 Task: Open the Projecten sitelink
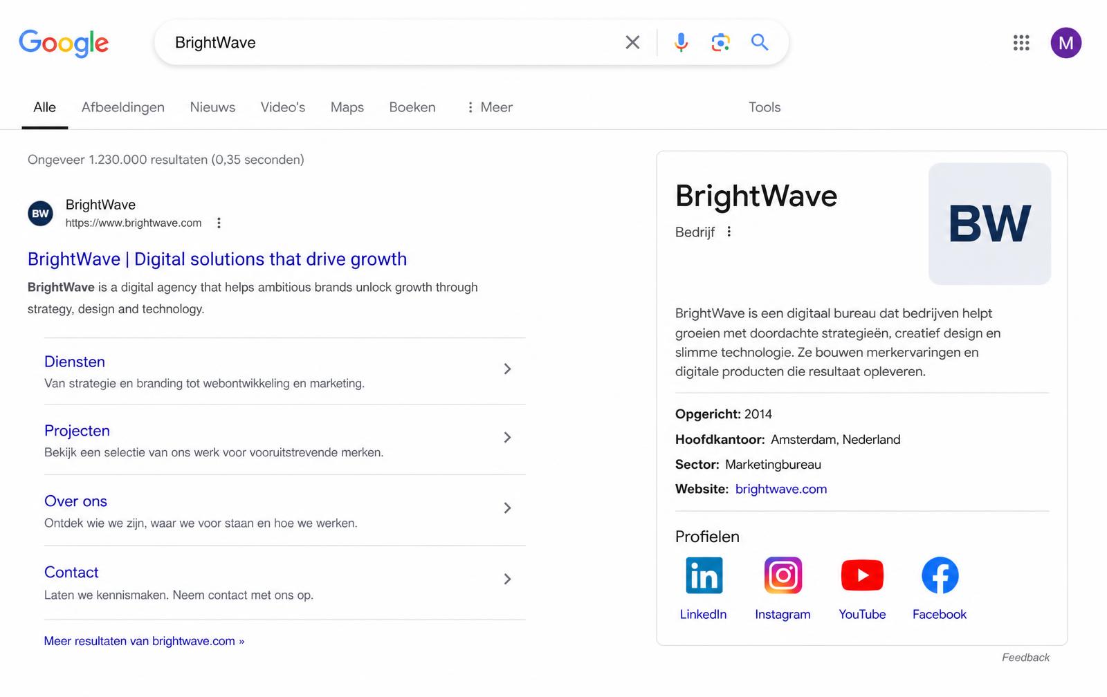77,431
